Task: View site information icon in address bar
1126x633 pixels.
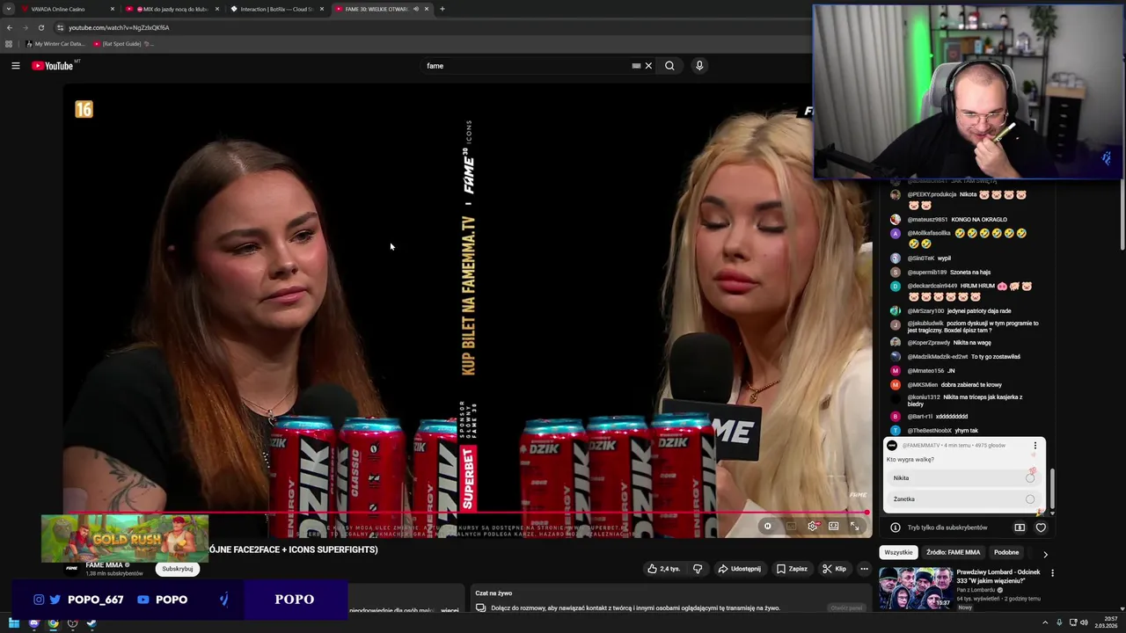Action: coord(60,27)
